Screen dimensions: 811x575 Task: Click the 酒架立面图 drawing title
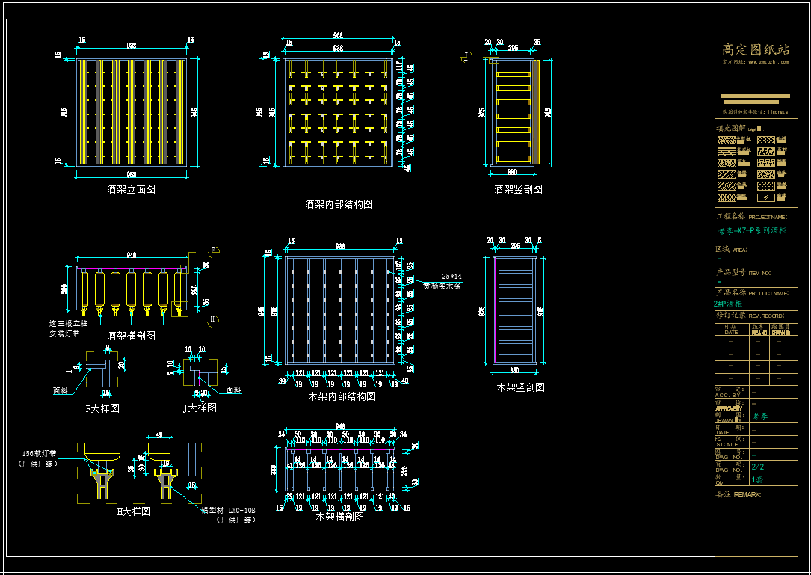pyautogui.click(x=132, y=190)
